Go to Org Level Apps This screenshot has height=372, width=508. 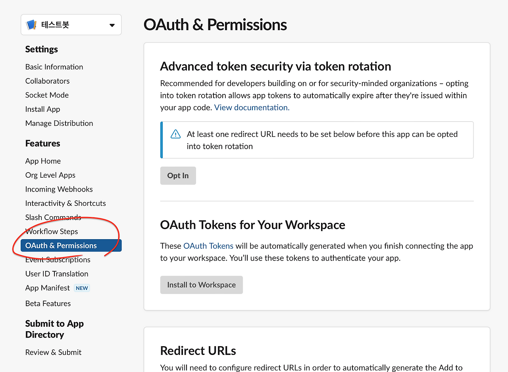coord(50,175)
